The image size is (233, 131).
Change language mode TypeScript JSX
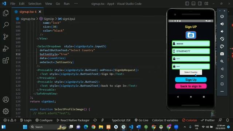coord(121,120)
